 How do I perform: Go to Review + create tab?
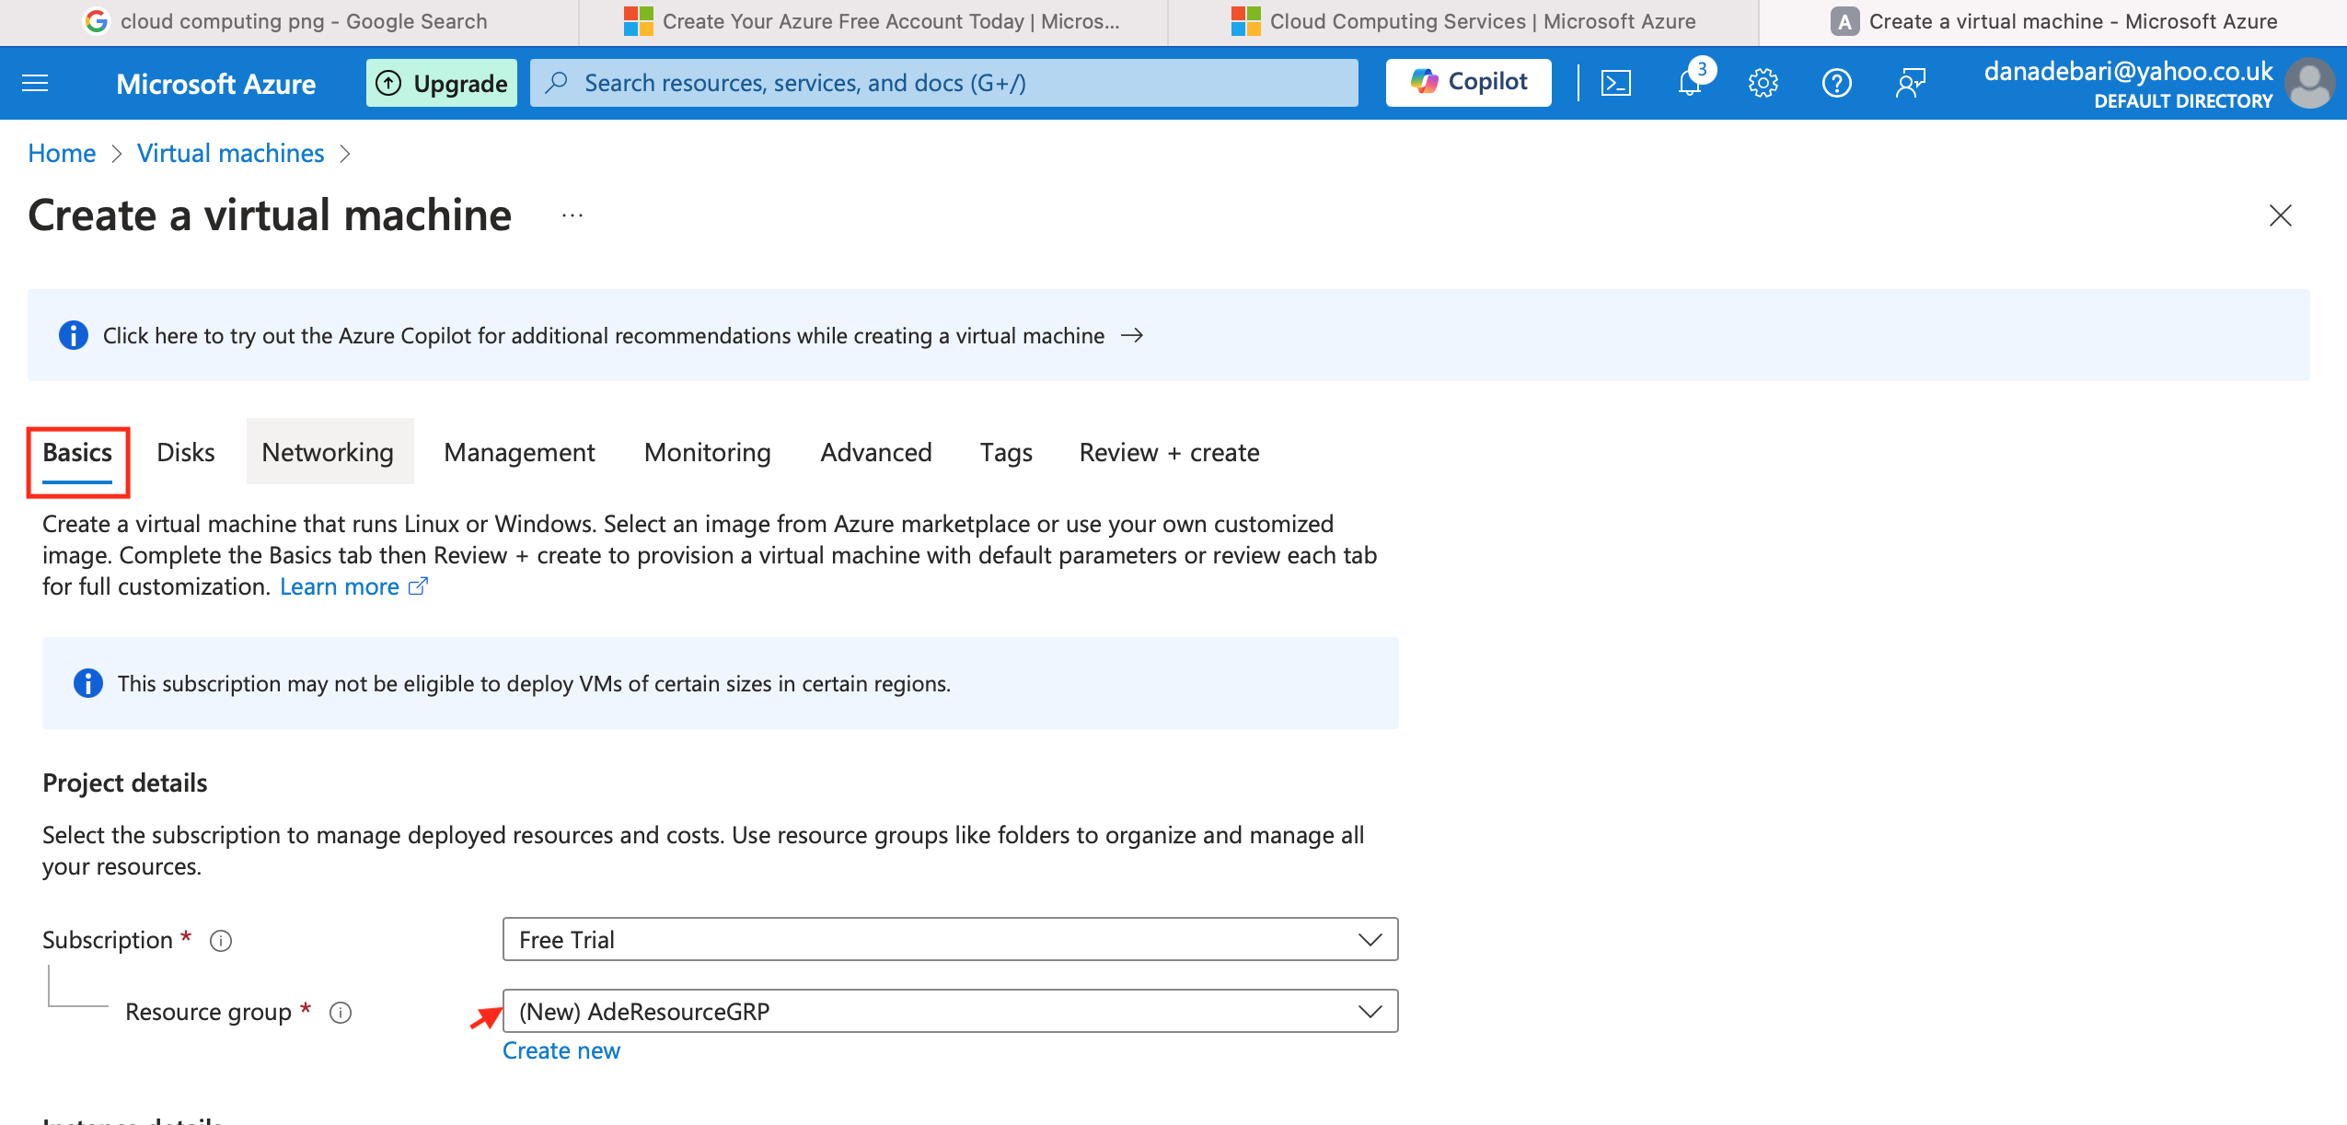click(1169, 452)
